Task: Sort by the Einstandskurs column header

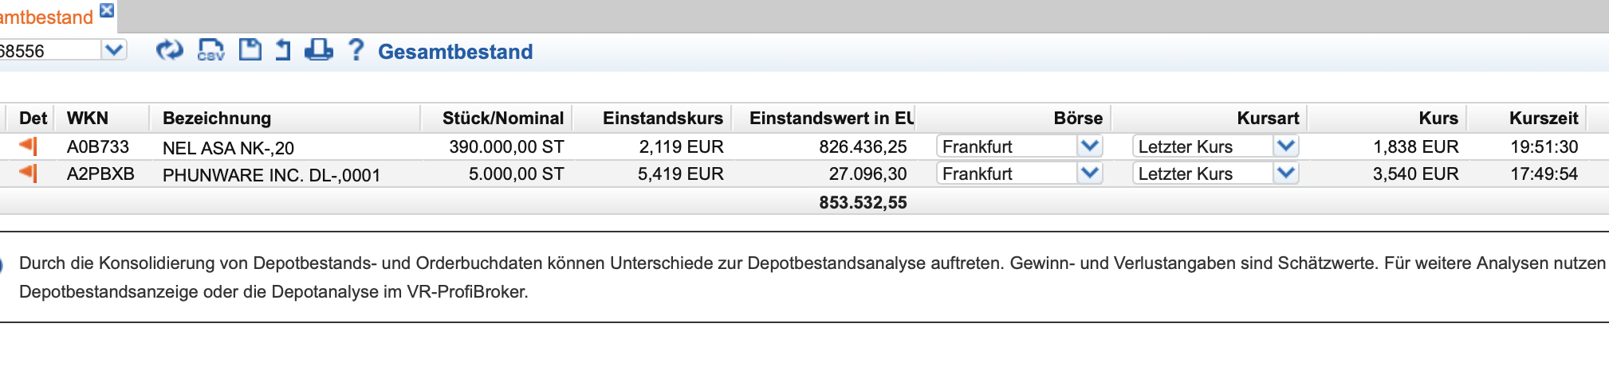Action: click(663, 118)
